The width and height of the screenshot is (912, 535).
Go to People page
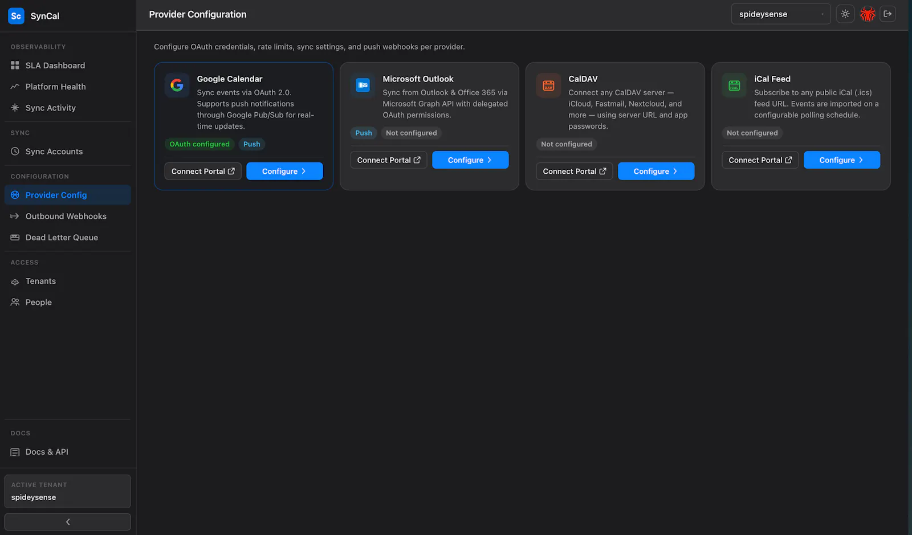click(68, 303)
